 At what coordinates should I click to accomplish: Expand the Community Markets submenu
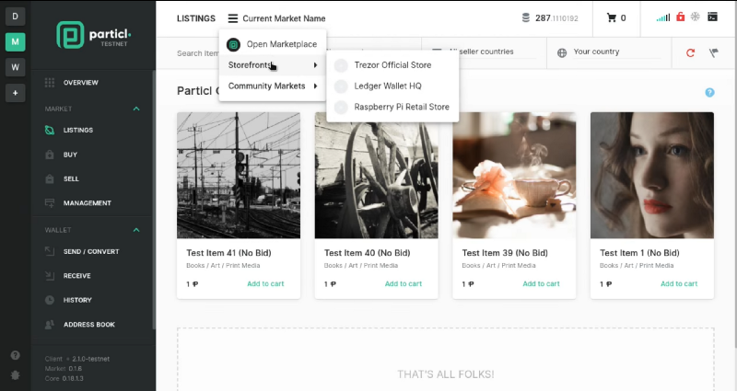point(273,86)
